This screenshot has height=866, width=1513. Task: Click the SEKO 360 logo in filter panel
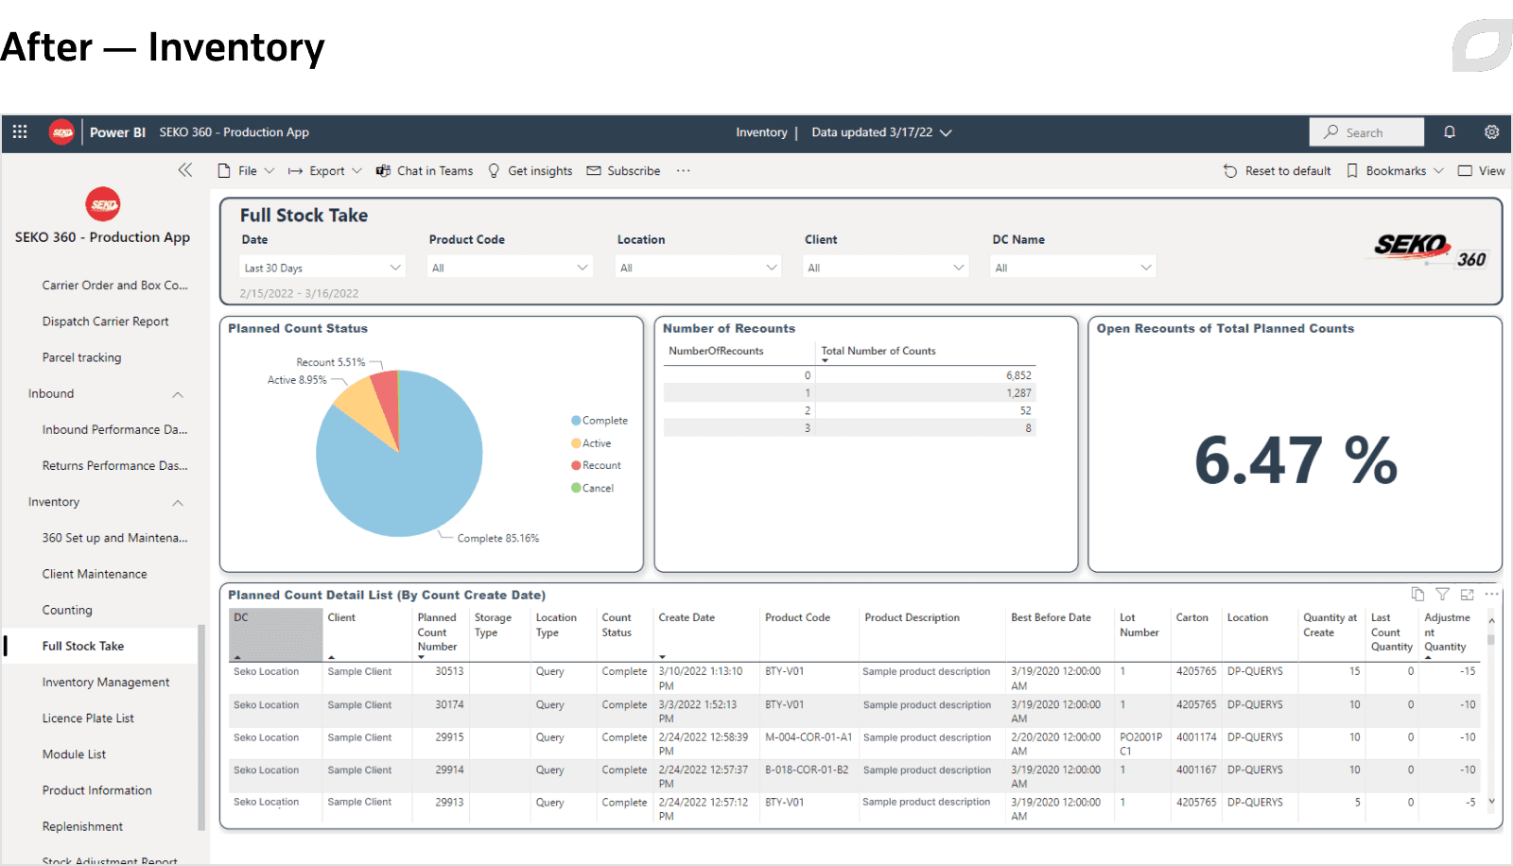click(1431, 251)
